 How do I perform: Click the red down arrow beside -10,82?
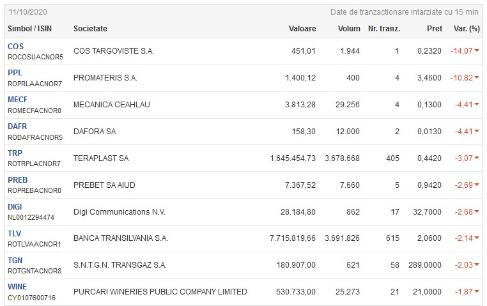[477, 78]
